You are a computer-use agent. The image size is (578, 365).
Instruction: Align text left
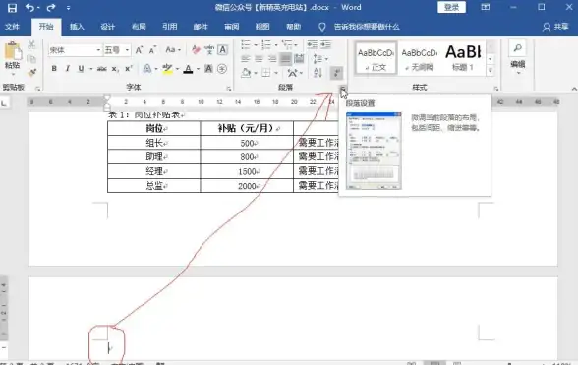(x=245, y=58)
